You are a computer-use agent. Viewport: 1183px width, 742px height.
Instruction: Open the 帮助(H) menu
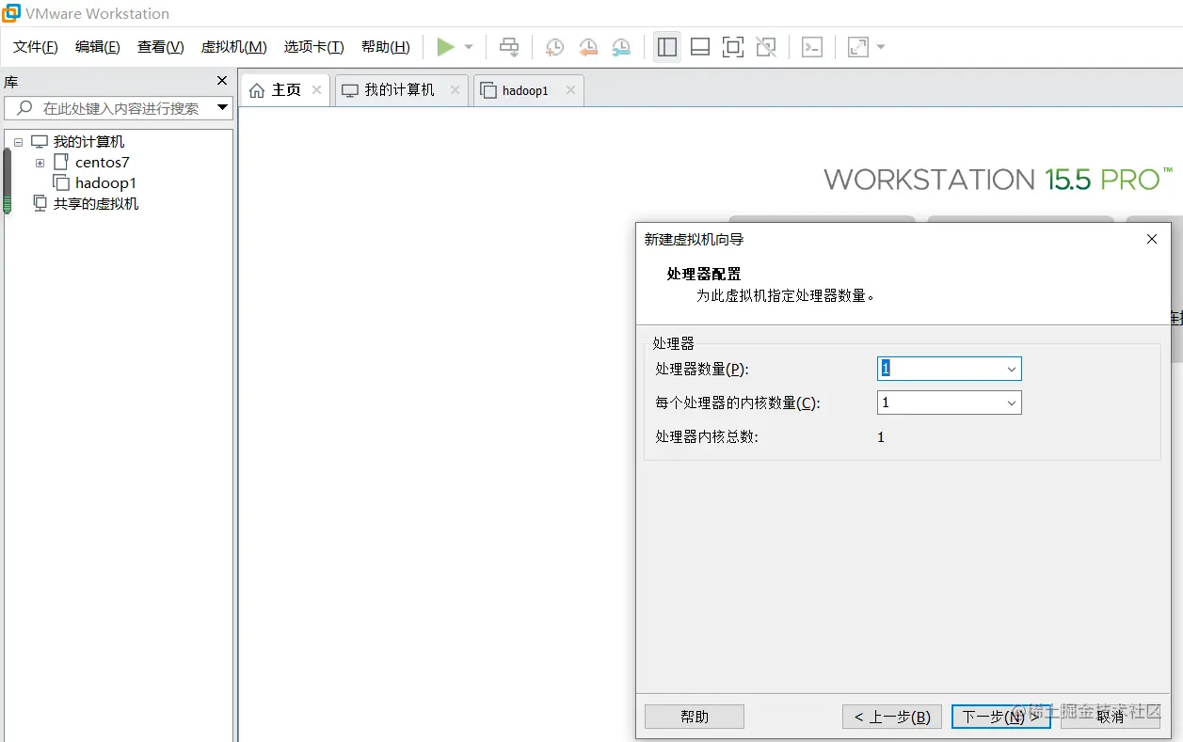[386, 47]
